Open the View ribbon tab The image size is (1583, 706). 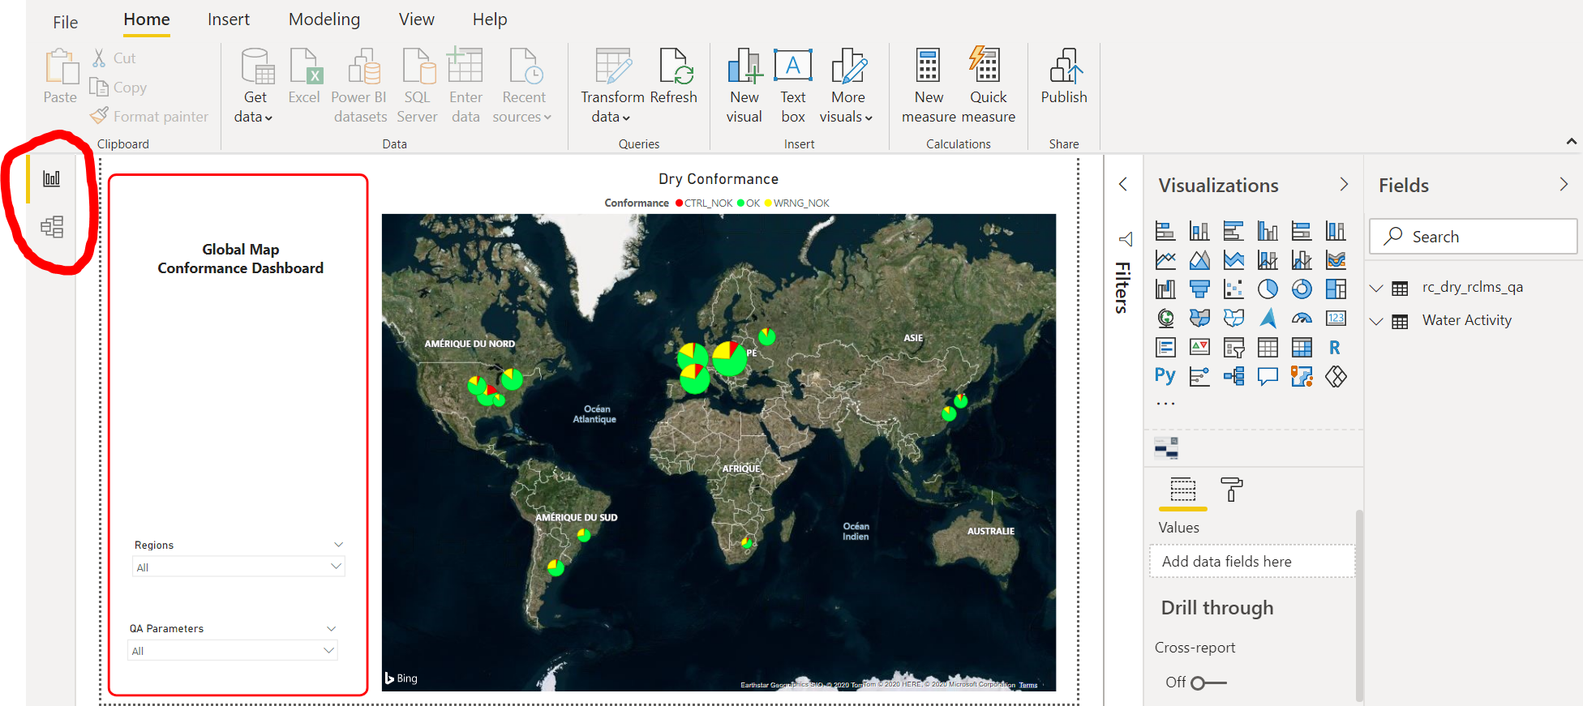tap(417, 19)
